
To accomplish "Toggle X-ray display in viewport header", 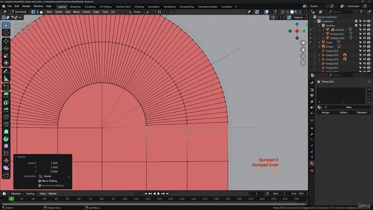I will [282, 12].
